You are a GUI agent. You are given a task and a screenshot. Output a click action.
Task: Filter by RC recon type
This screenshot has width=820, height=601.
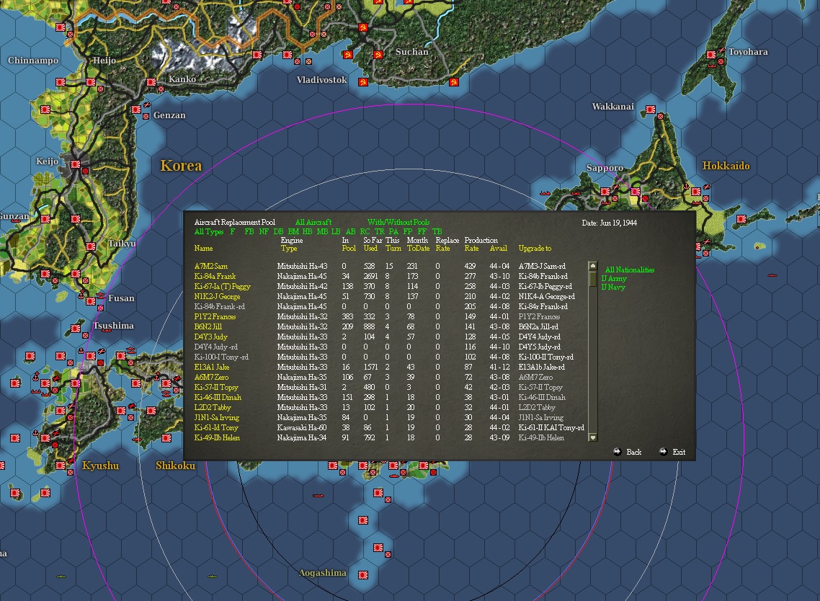coord(365,231)
